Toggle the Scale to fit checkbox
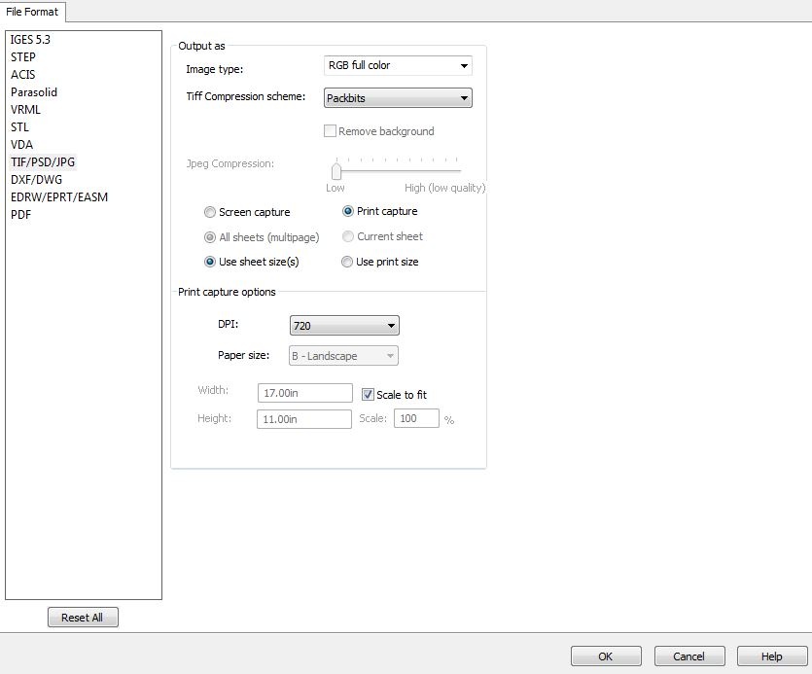Screen dimensions: 812x674 pyautogui.click(x=368, y=395)
